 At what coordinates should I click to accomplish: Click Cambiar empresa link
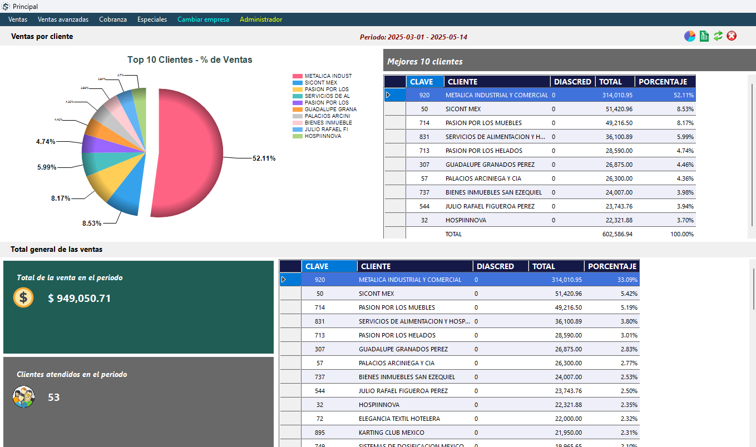[203, 19]
